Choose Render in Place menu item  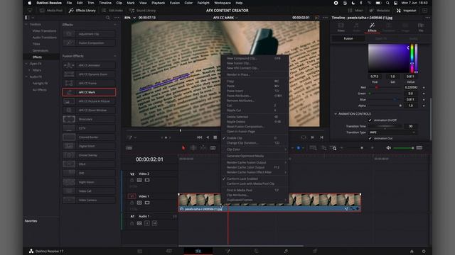255,74
